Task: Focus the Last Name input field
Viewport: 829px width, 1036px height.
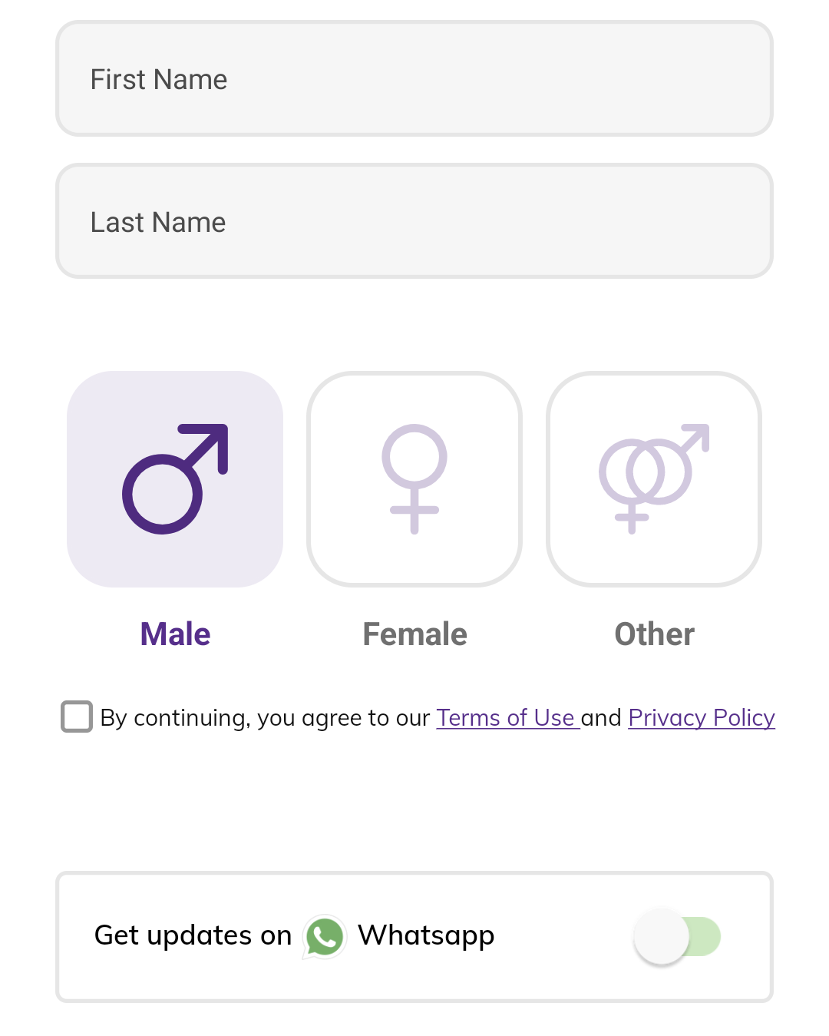Action: coord(414,222)
